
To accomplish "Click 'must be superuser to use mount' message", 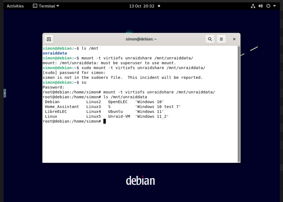I will click(x=138, y=63).
